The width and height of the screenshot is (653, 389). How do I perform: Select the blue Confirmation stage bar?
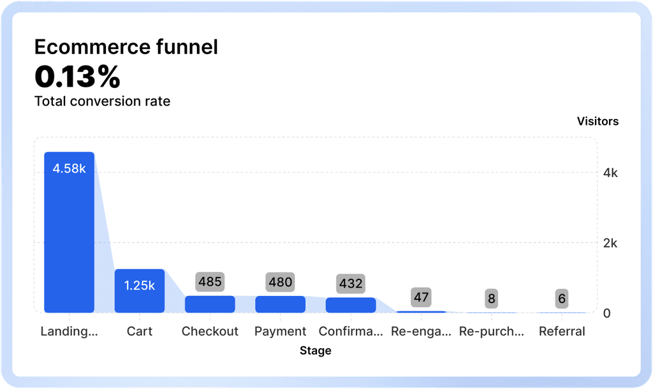point(351,305)
